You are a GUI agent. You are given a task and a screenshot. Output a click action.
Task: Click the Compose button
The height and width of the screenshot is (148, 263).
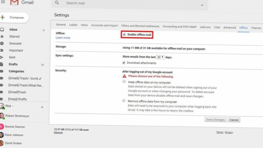pos(14,17)
